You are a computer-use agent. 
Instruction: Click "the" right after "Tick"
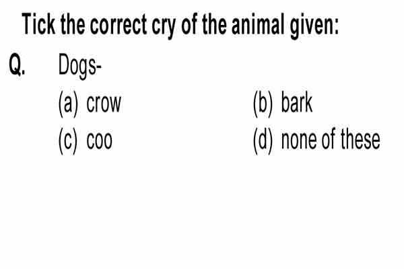(73, 24)
